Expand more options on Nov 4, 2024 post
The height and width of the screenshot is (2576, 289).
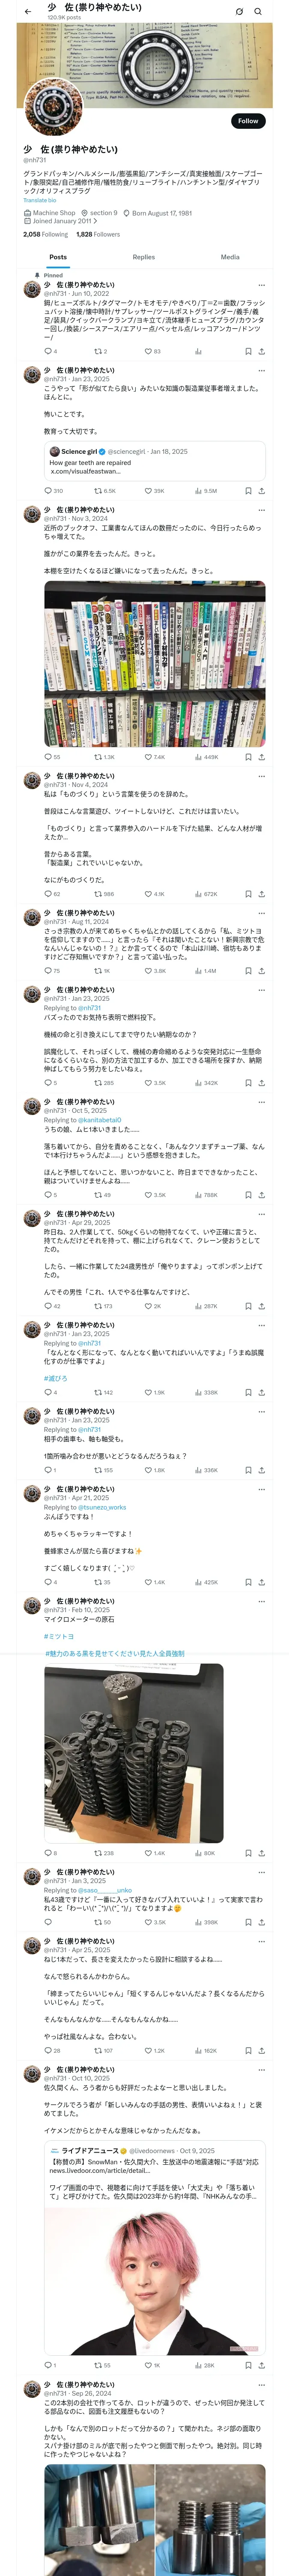coord(262,776)
